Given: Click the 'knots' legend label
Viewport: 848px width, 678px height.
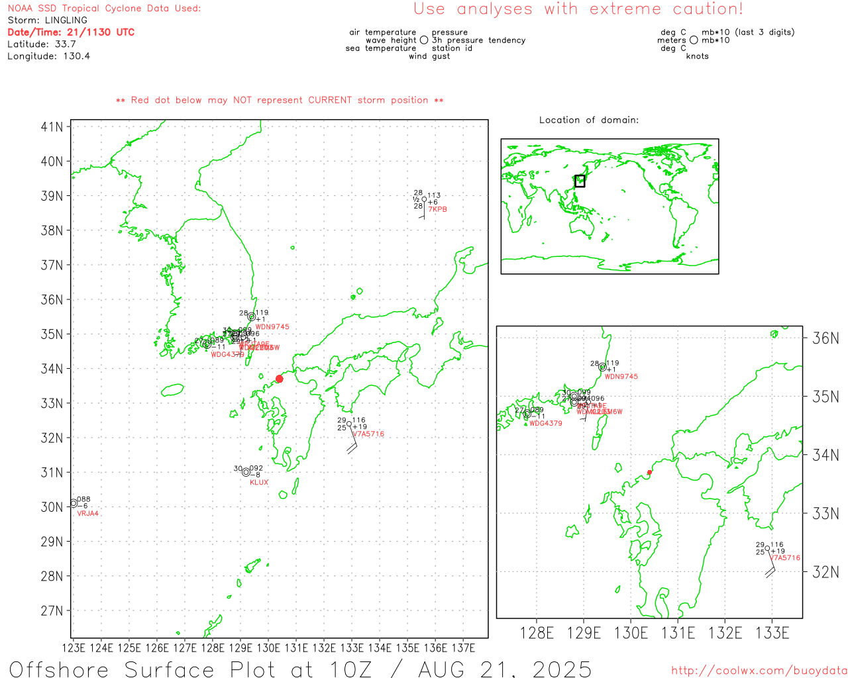Looking at the screenshot, I should click(x=698, y=56).
